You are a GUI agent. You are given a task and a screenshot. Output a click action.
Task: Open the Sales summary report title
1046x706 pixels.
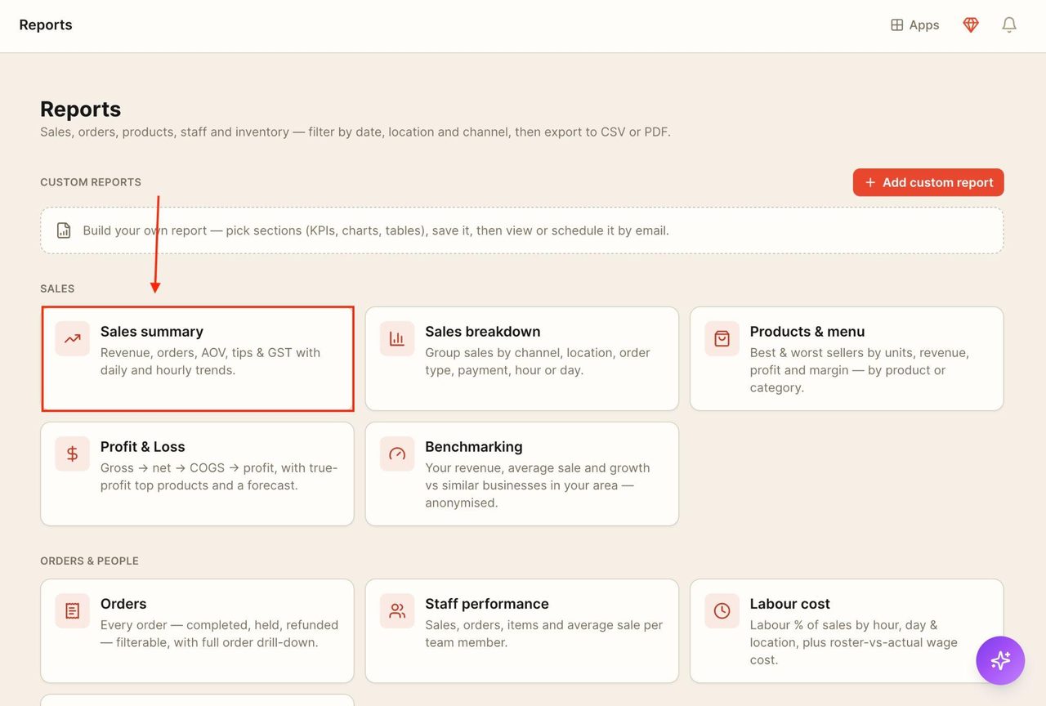[x=152, y=331]
